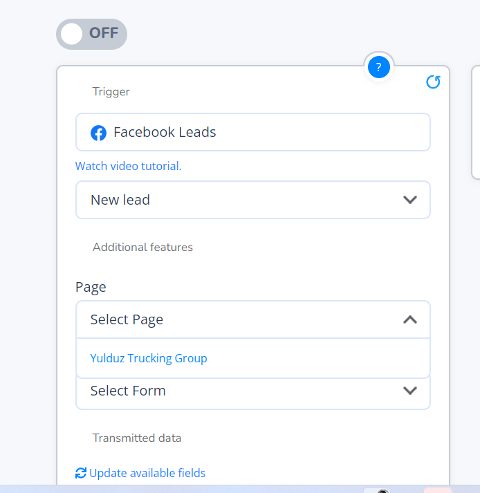Click the Update available fields link text
The height and width of the screenshot is (493, 480).
[x=147, y=473]
